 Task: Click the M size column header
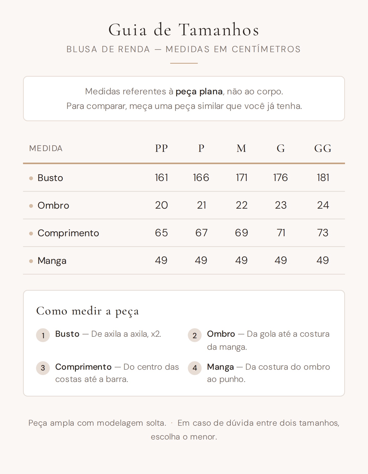[x=241, y=148]
